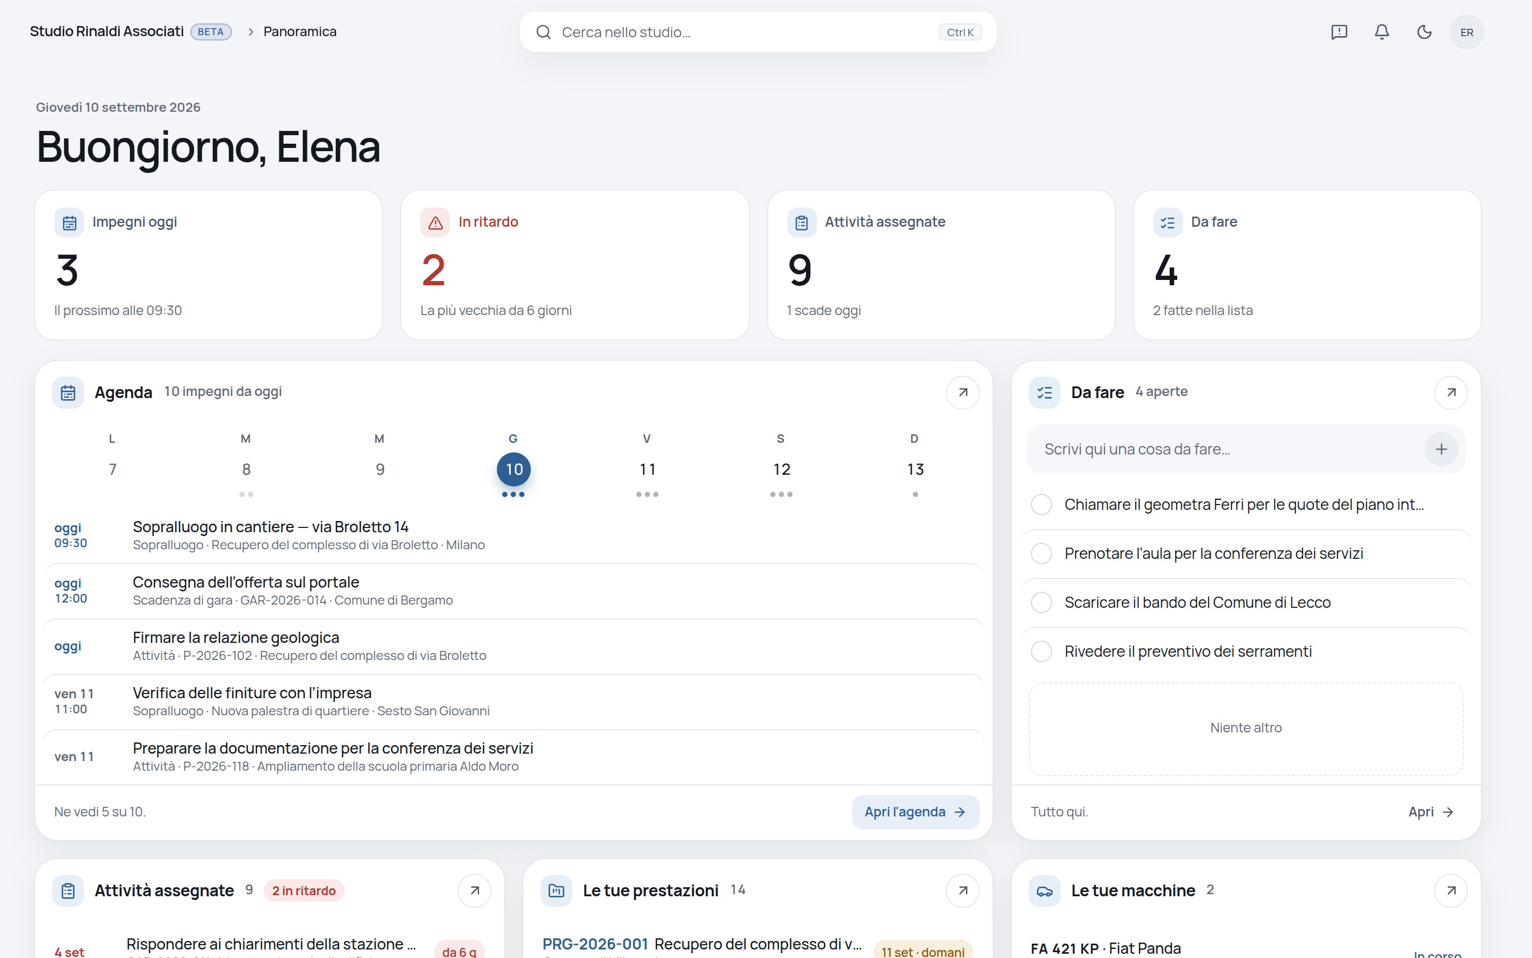Complete Rivedere il preventivo dei serramenti
The height and width of the screenshot is (958, 1532).
click(1042, 651)
